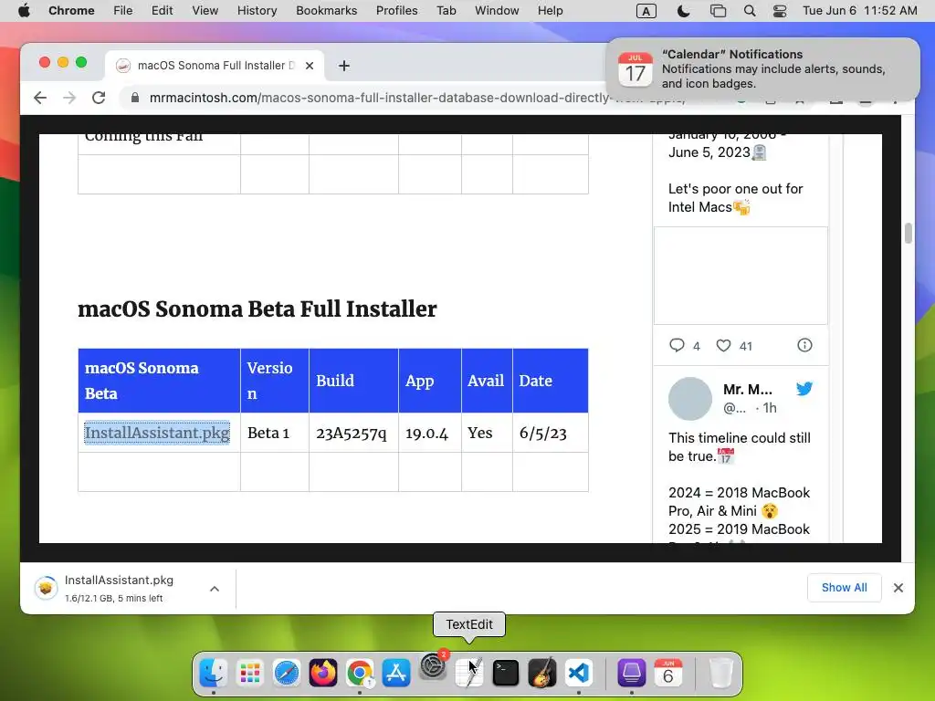Screen dimensions: 935x701
Task: Open the File menu
Action: [x=123, y=11]
